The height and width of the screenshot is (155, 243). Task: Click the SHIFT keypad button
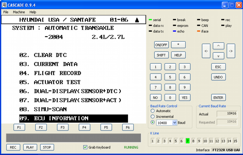click(161, 55)
